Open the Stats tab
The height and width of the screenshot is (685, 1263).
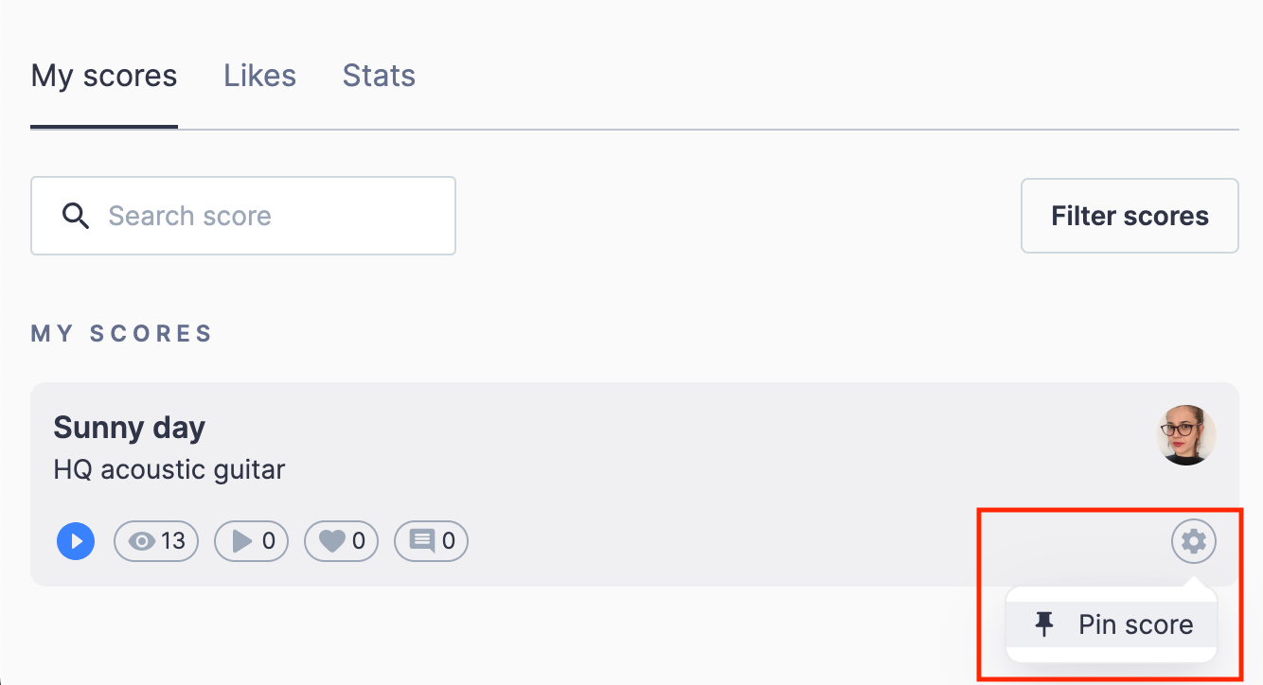point(379,76)
